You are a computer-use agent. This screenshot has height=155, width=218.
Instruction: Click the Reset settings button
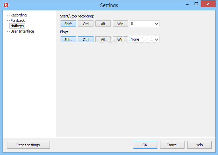[x=28, y=145]
